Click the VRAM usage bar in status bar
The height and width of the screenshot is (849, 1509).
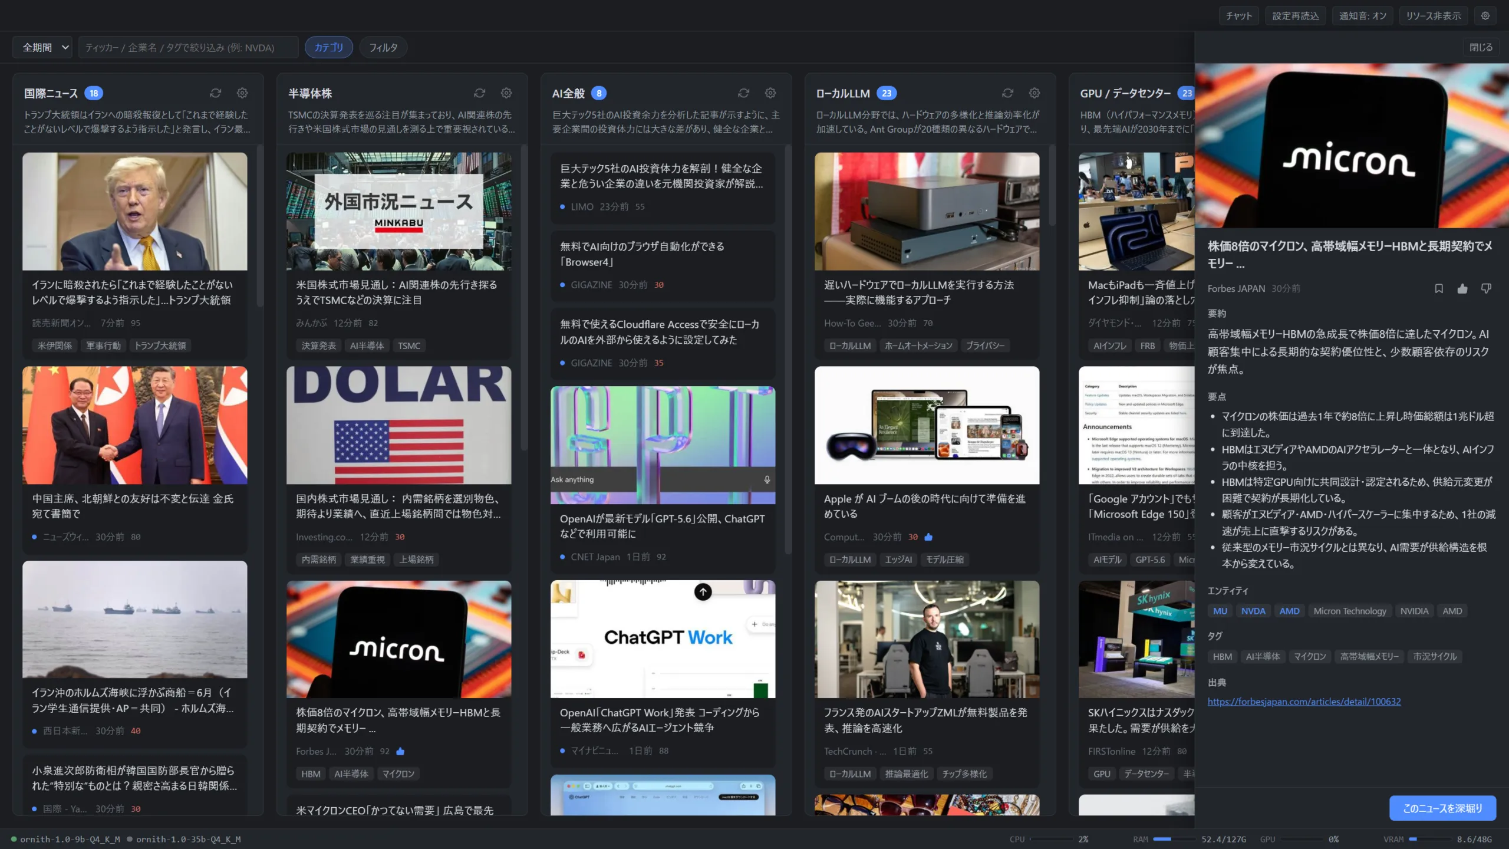(1430, 839)
